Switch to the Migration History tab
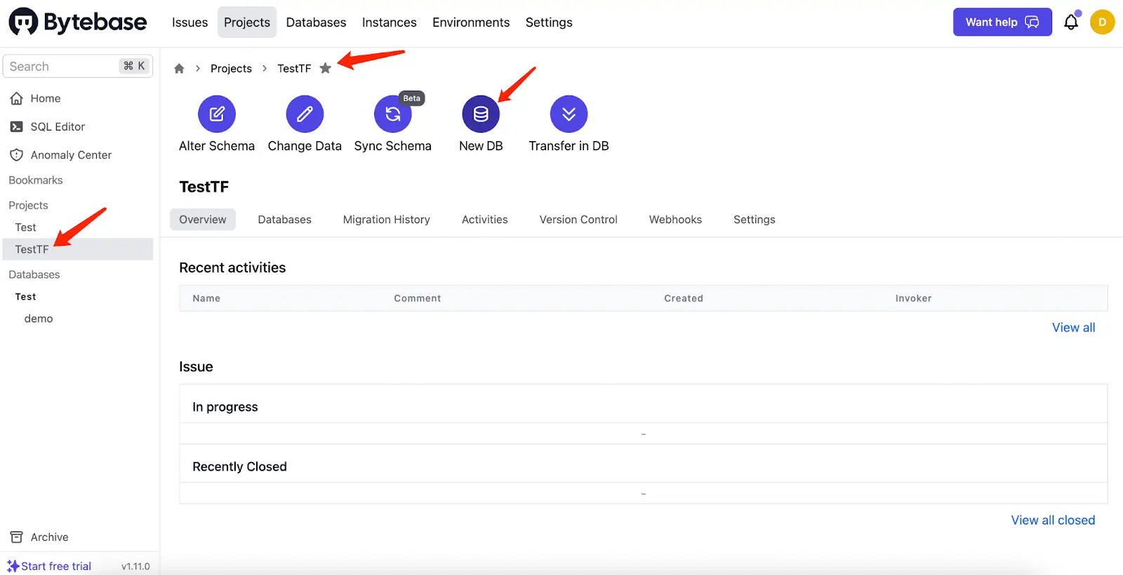Screen dimensions: 1123x575 (x=387, y=219)
